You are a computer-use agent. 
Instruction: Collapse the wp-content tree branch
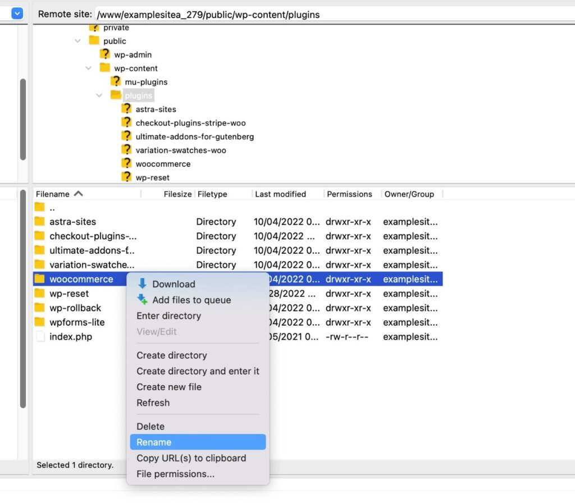point(88,68)
